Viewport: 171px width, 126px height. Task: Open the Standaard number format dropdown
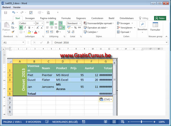(x=80, y=23)
